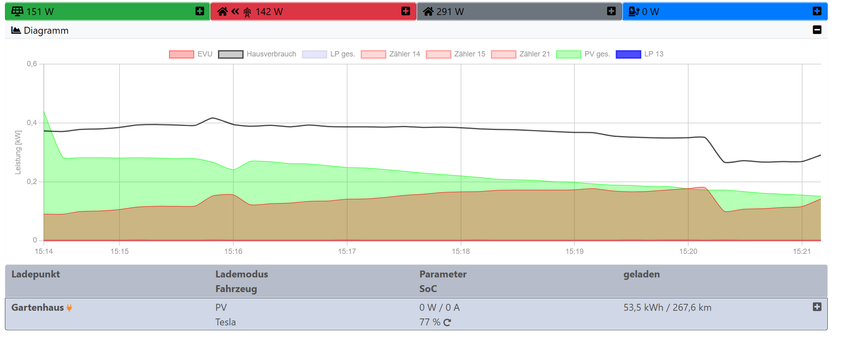Toggle the EVU series in the legend
The image size is (842, 340).
tap(191, 54)
